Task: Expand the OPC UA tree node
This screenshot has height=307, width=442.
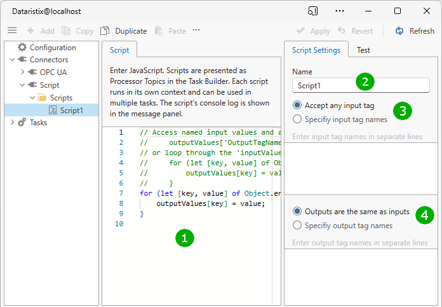Action: point(23,72)
